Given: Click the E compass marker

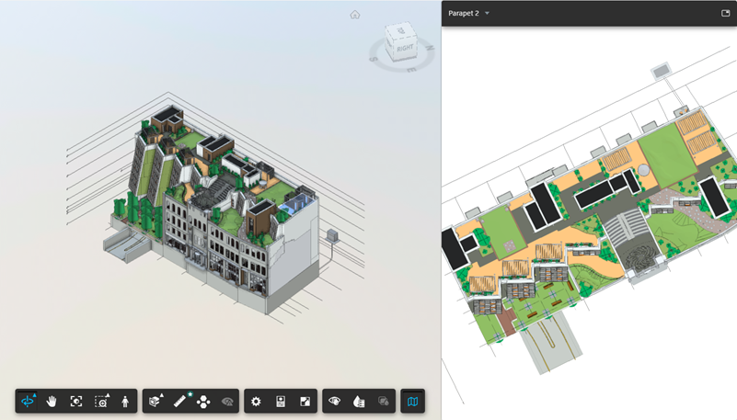Looking at the screenshot, I should [411, 70].
